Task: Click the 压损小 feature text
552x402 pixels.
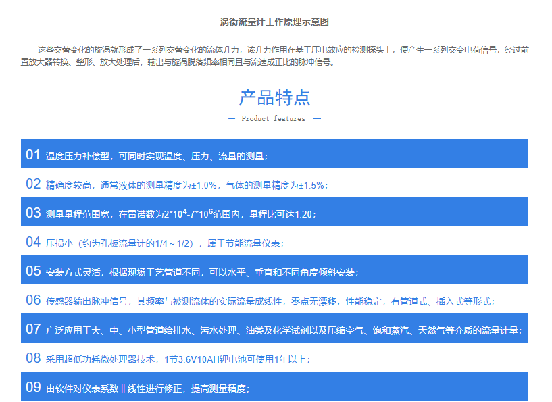Action: pos(165,243)
